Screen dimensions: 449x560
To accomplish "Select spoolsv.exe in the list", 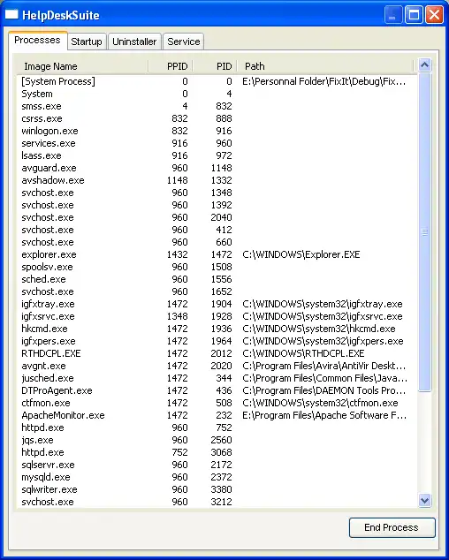I will [217, 267].
